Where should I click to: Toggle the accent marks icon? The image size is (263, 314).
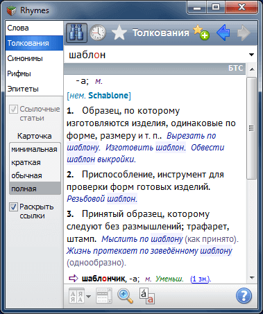click(x=146, y=295)
